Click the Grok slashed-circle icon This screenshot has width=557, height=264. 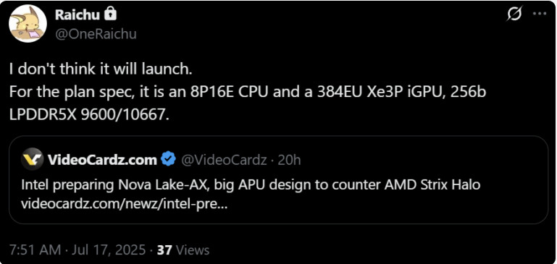point(514,14)
